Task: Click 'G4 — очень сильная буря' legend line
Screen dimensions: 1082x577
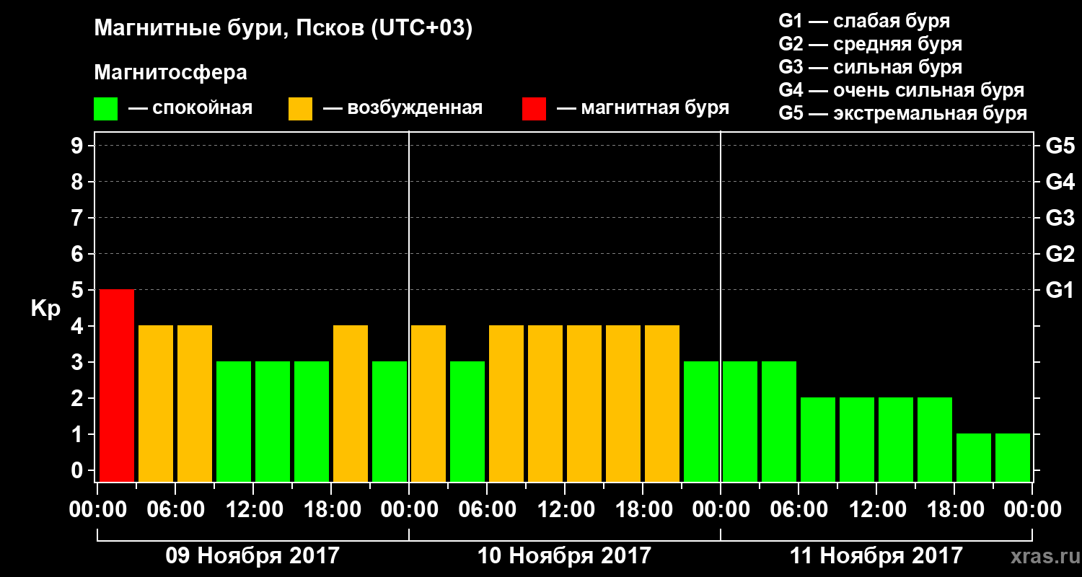Action: tap(902, 90)
